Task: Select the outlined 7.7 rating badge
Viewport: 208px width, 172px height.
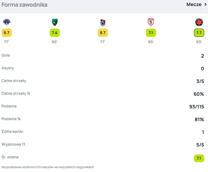Action: pyautogui.click(x=199, y=33)
